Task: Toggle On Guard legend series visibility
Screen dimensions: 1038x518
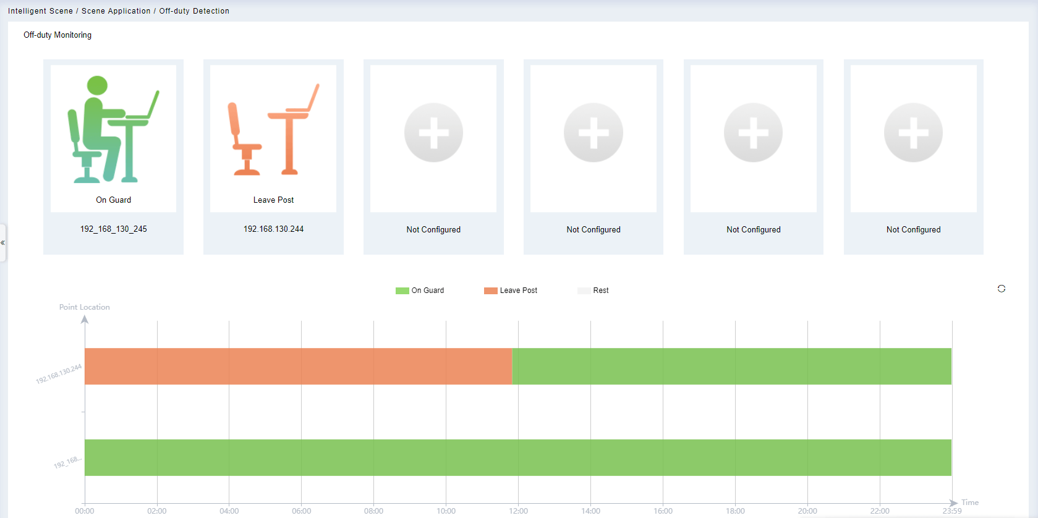Action: pyautogui.click(x=420, y=291)
